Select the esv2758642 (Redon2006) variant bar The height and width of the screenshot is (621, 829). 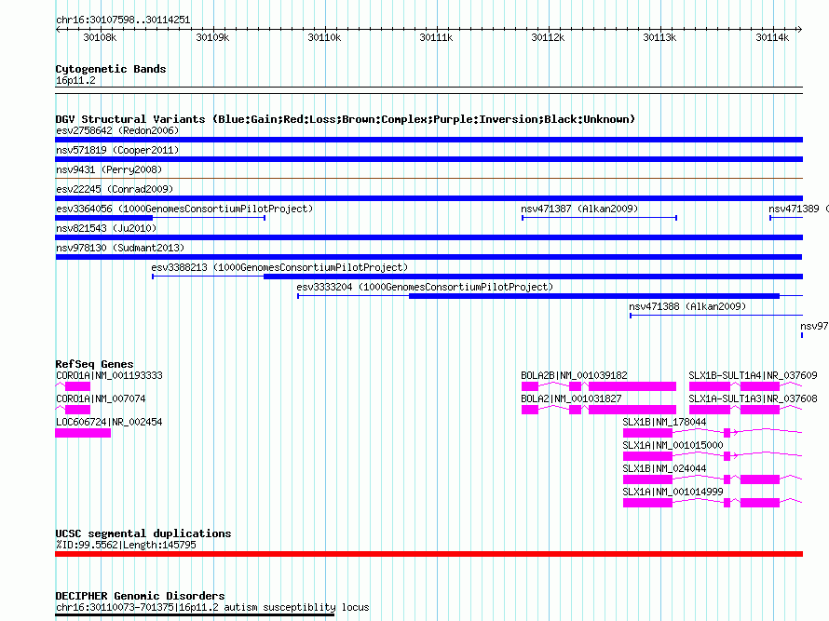coord(428,140)
